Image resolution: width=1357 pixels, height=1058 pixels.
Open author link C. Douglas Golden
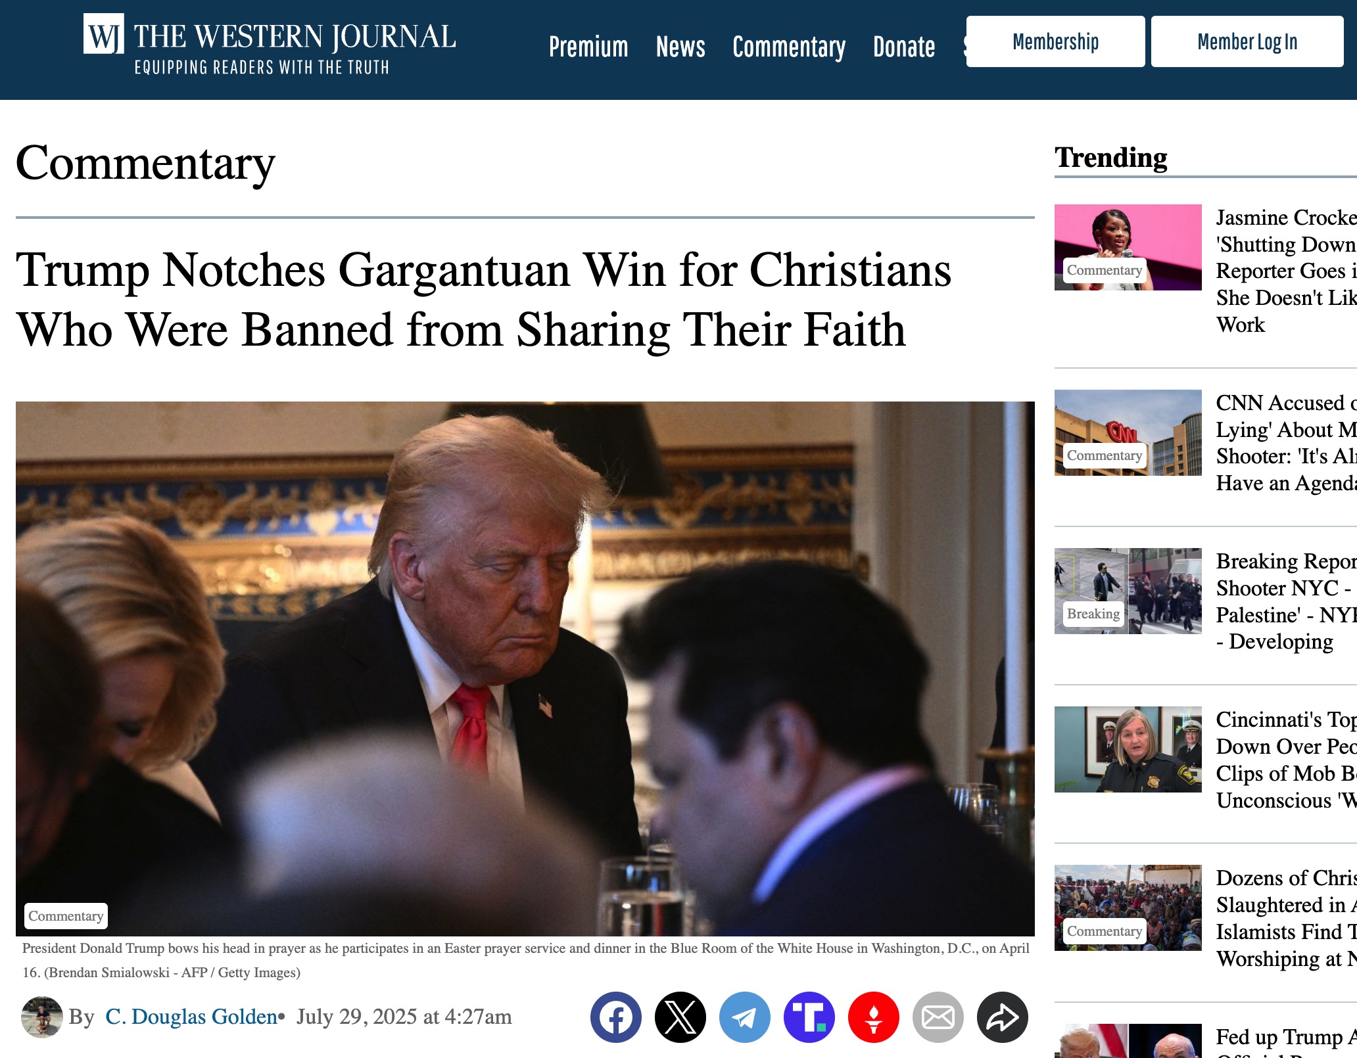coord(191,1017)
